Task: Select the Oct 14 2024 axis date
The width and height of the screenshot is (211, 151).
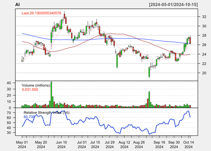Action: (188, 144)
